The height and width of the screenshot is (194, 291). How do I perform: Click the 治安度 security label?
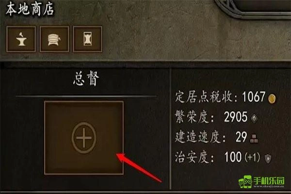[194, 157]
